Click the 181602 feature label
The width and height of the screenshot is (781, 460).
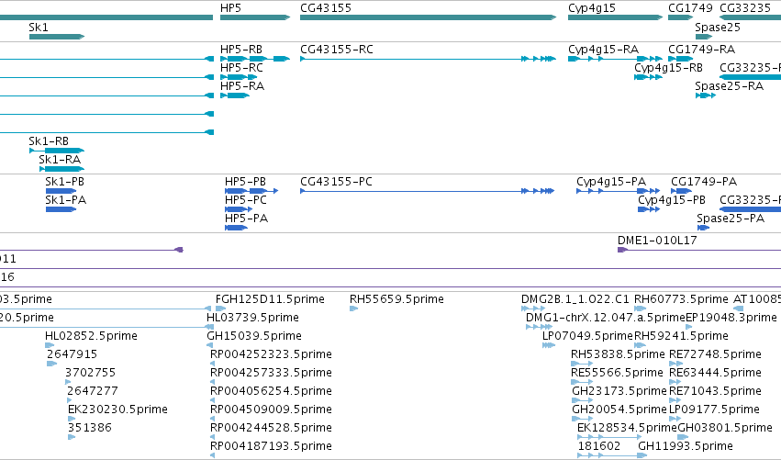(x=599, y=446)
